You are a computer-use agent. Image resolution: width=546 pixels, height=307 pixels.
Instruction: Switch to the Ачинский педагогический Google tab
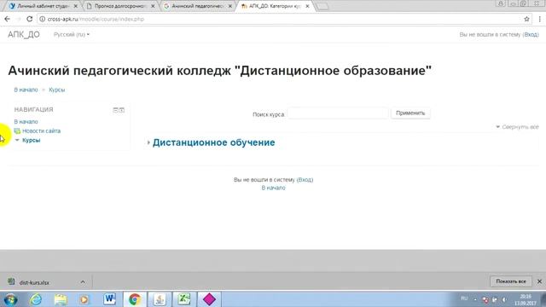pos(197,6)
